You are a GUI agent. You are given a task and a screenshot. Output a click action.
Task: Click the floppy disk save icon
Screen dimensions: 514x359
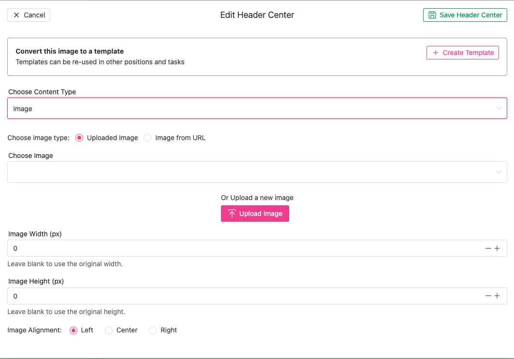coord(432,15)
